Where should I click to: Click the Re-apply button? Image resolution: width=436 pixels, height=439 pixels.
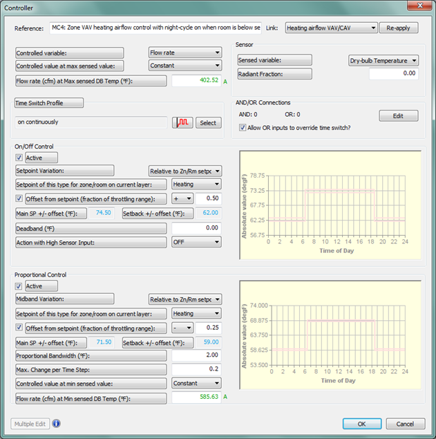pyautogui.click(x=399, y=28)
